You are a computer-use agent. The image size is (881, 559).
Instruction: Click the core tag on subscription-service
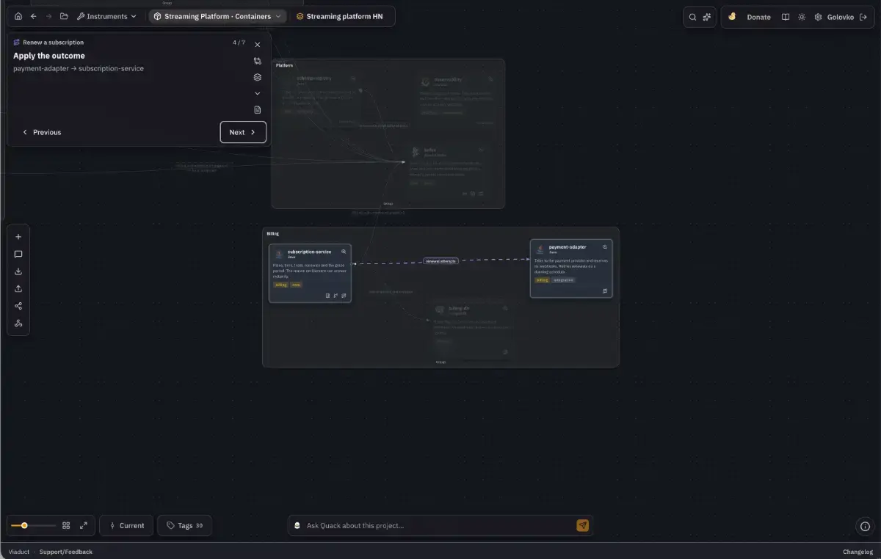(296, 285)
